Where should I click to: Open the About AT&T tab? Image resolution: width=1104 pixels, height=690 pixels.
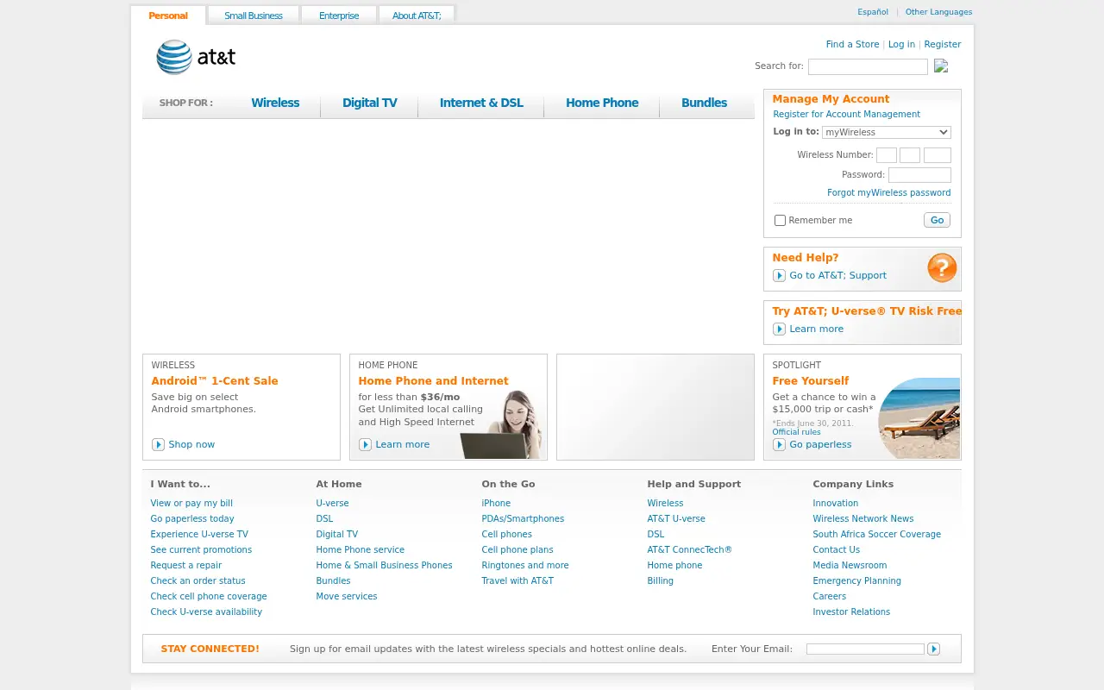[417, 16]
